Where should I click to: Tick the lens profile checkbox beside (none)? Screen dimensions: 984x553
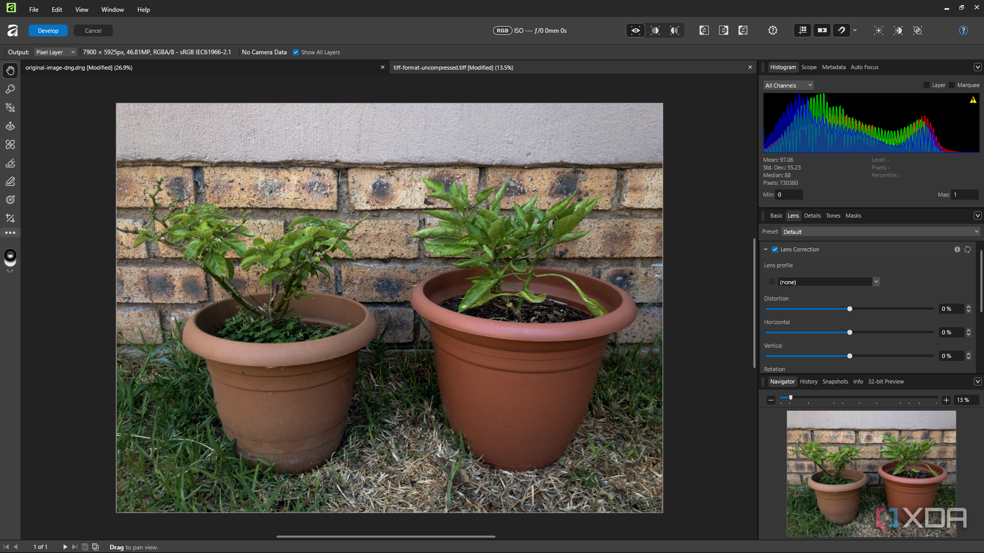(x=772, y=282)
